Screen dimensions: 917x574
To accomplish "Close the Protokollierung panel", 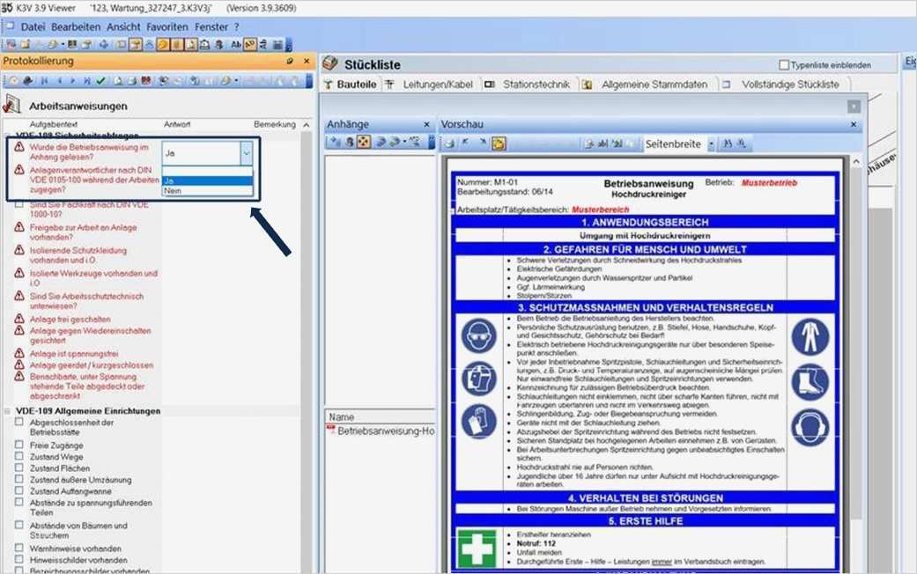I will pos(307,61).
